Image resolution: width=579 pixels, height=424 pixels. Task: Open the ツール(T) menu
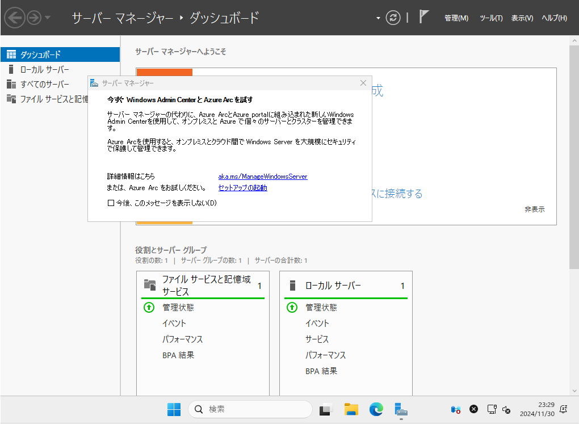(x=491, y=18)
